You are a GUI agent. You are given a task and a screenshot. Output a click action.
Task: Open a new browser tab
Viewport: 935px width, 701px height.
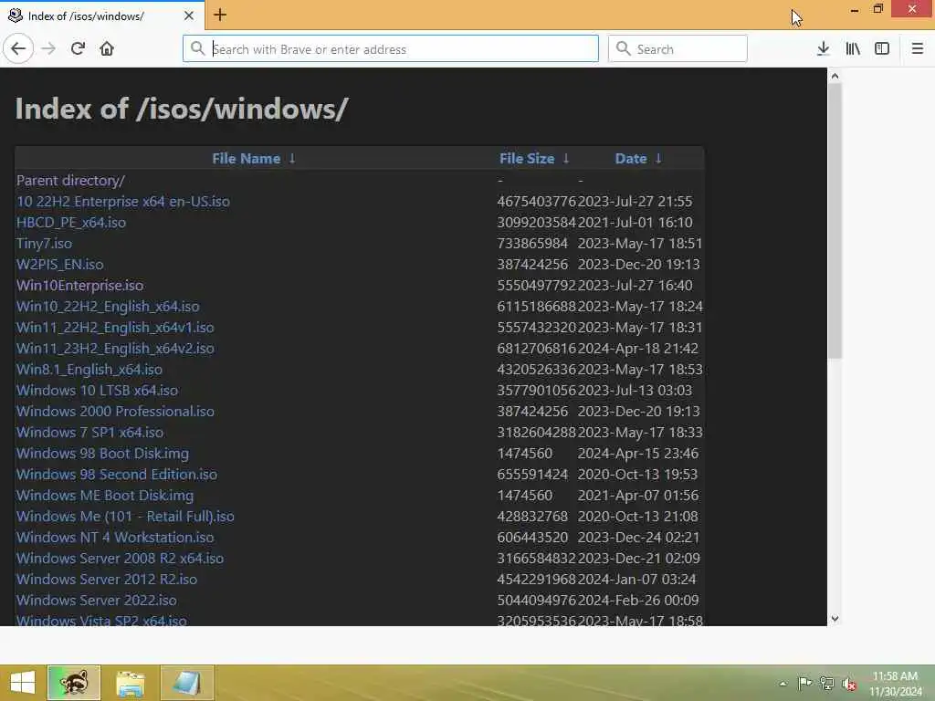220,15
